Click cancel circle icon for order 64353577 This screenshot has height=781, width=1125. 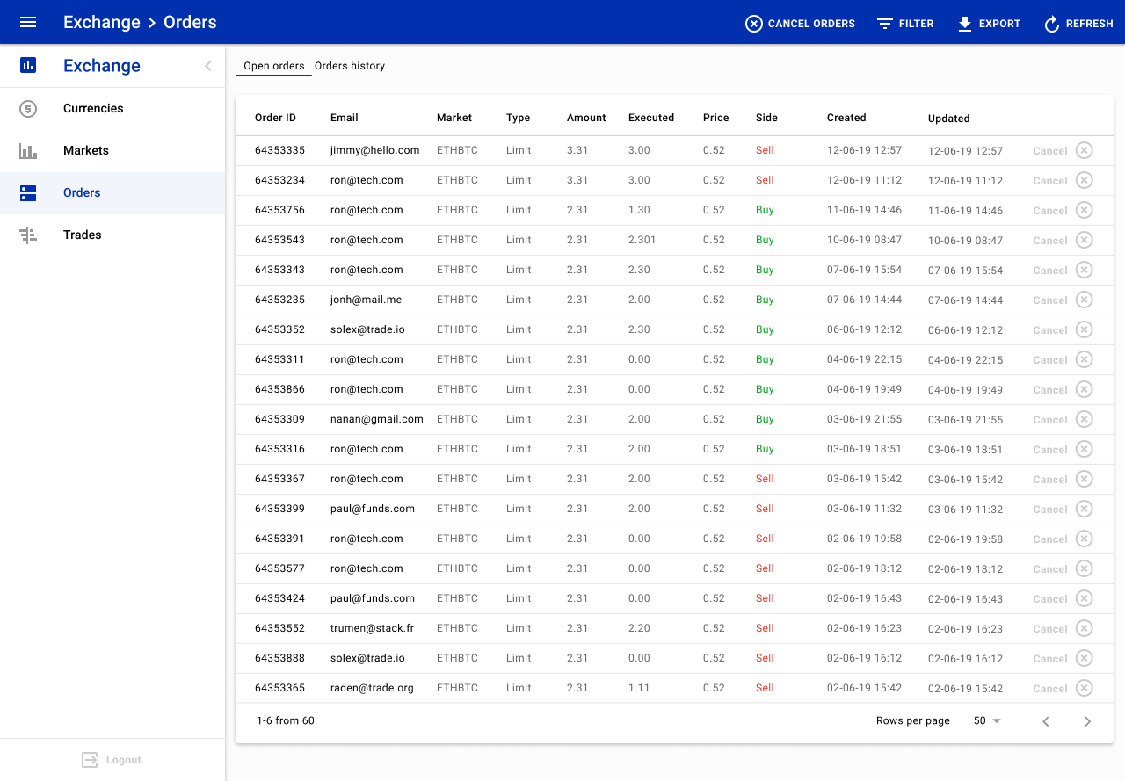[1085, 568]
